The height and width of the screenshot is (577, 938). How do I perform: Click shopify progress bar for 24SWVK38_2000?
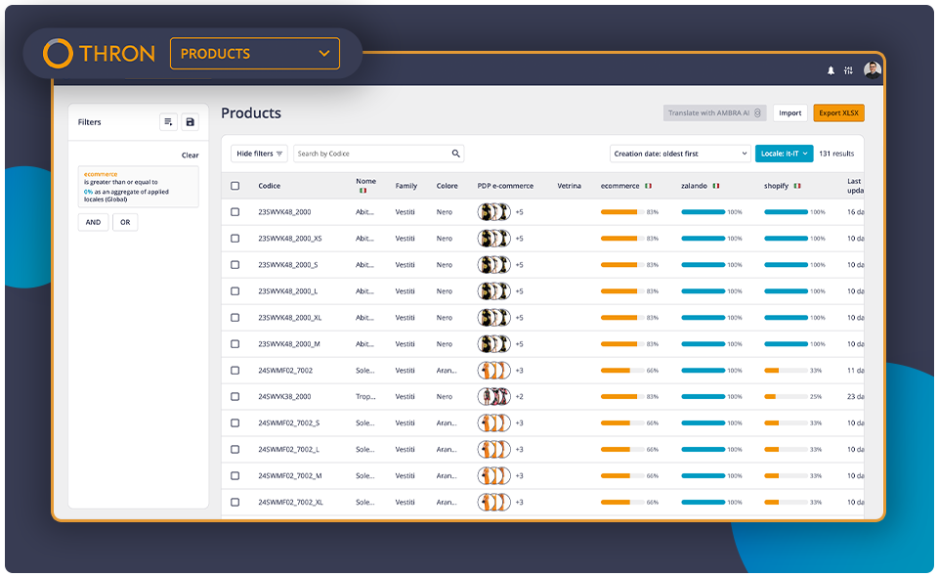point(786,397)
